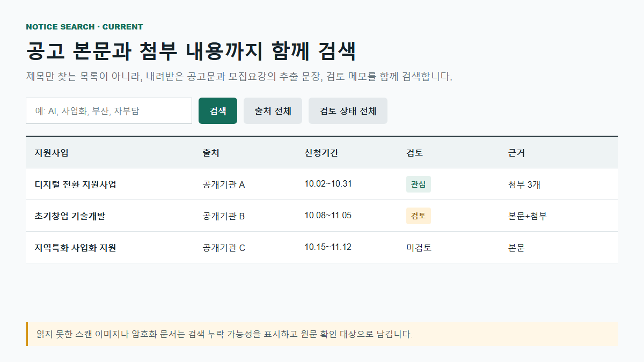Click the 검색 search button
644x362 pixels.
[218, 111]
